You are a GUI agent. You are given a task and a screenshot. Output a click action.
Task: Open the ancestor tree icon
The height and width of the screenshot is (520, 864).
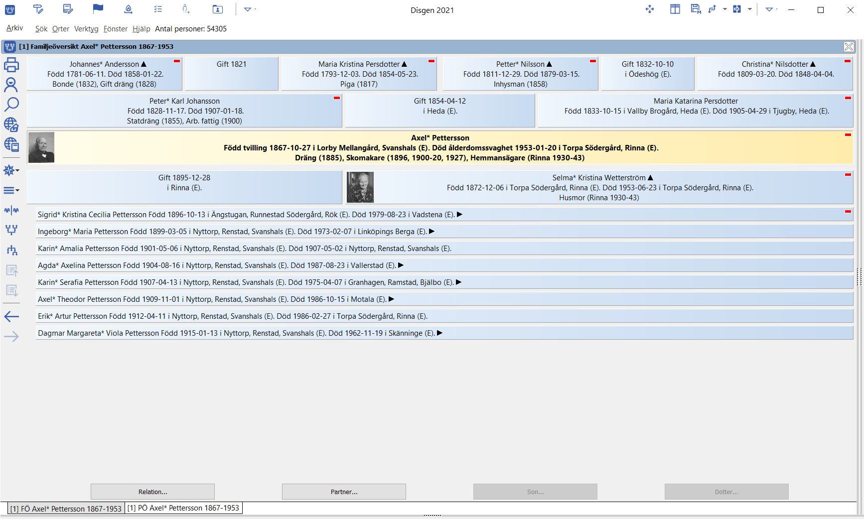11,230
